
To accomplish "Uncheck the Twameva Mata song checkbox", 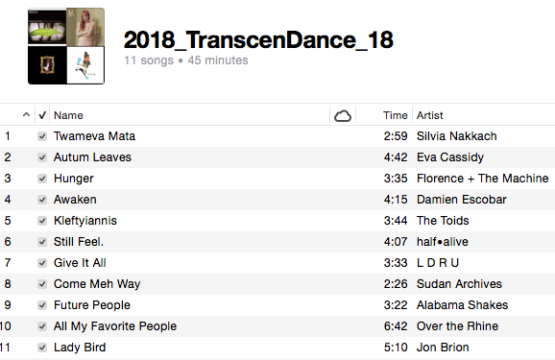I will (42, 136).
